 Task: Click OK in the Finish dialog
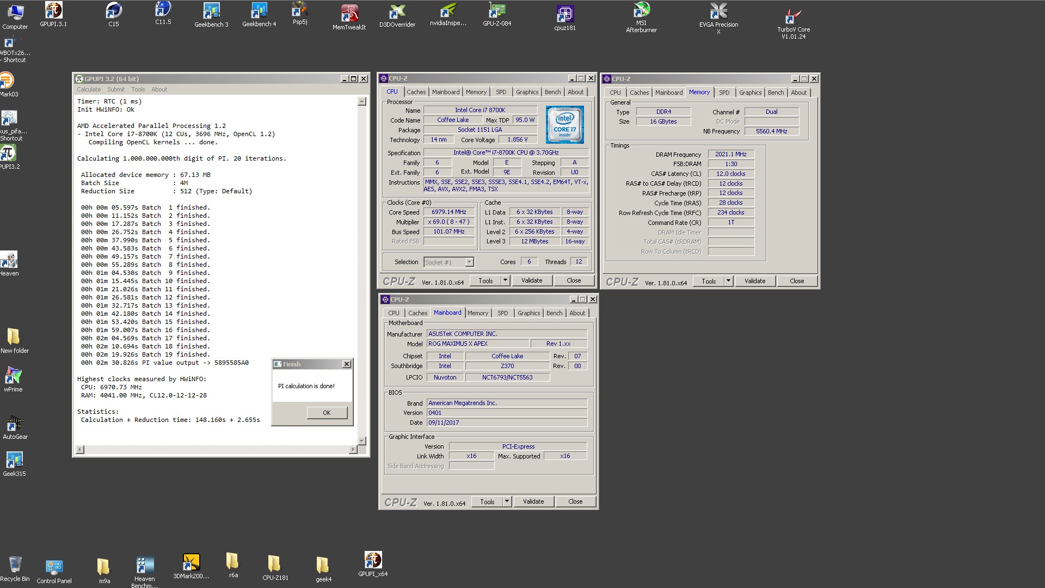(327, 413)
